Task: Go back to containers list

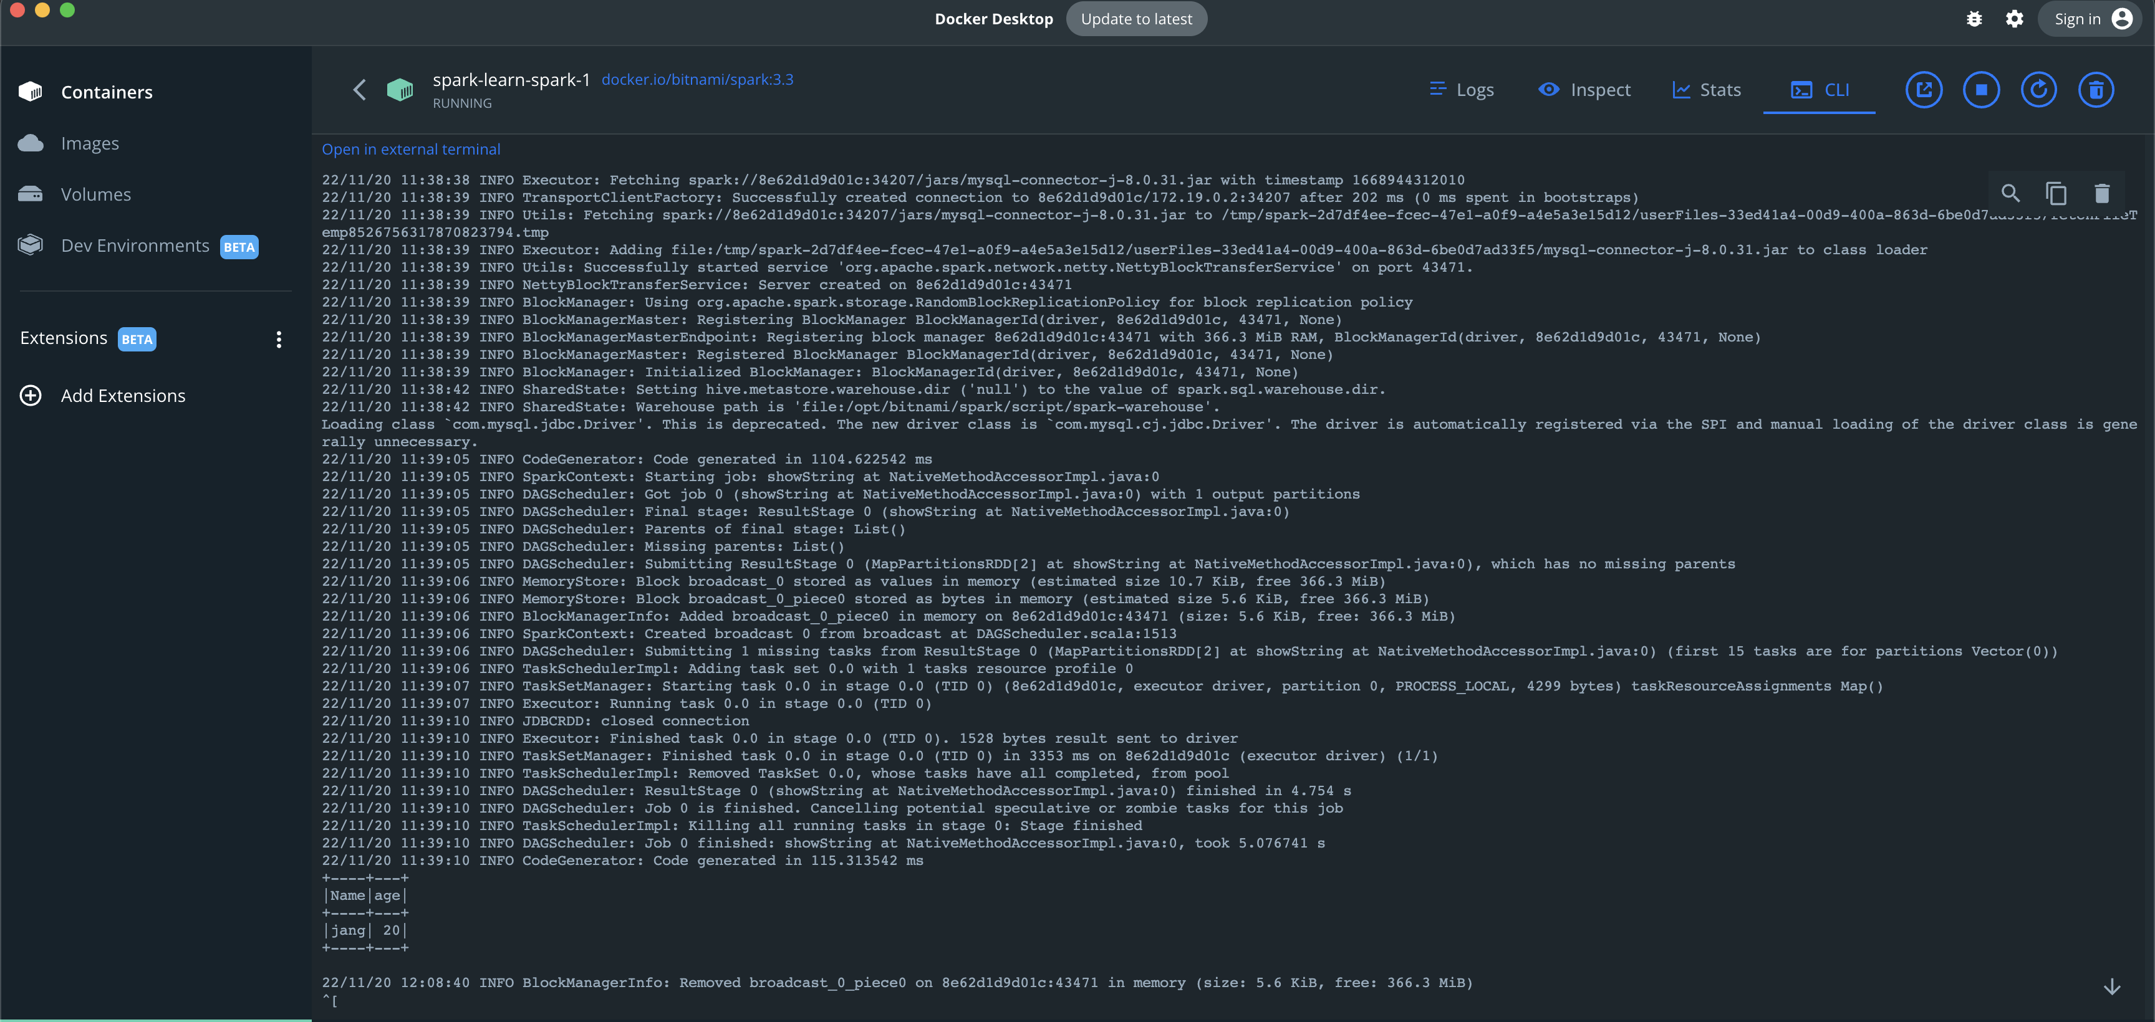Action: click(360, 90)
